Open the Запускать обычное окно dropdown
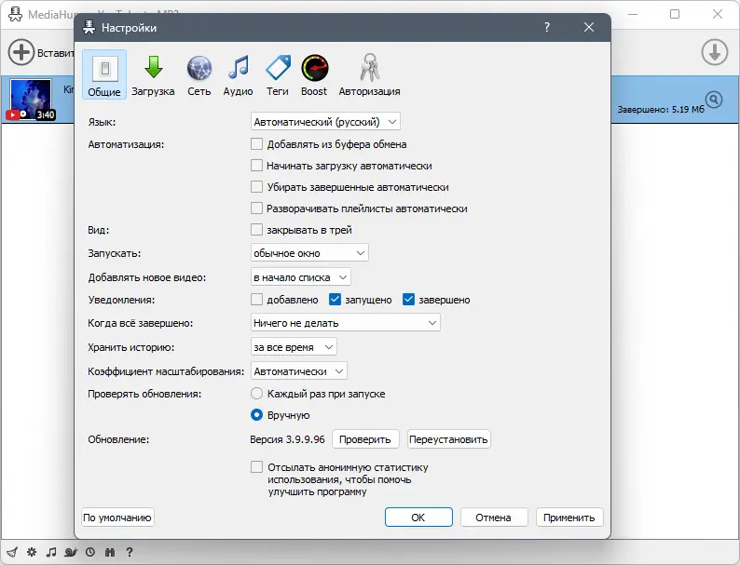Viewport: 740px width, 565px height. [309, 253]
